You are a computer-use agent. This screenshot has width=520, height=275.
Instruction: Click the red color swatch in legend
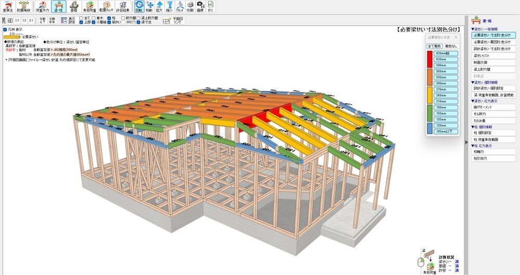coord(430,59)
